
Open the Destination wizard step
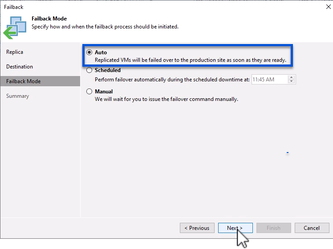20,67
